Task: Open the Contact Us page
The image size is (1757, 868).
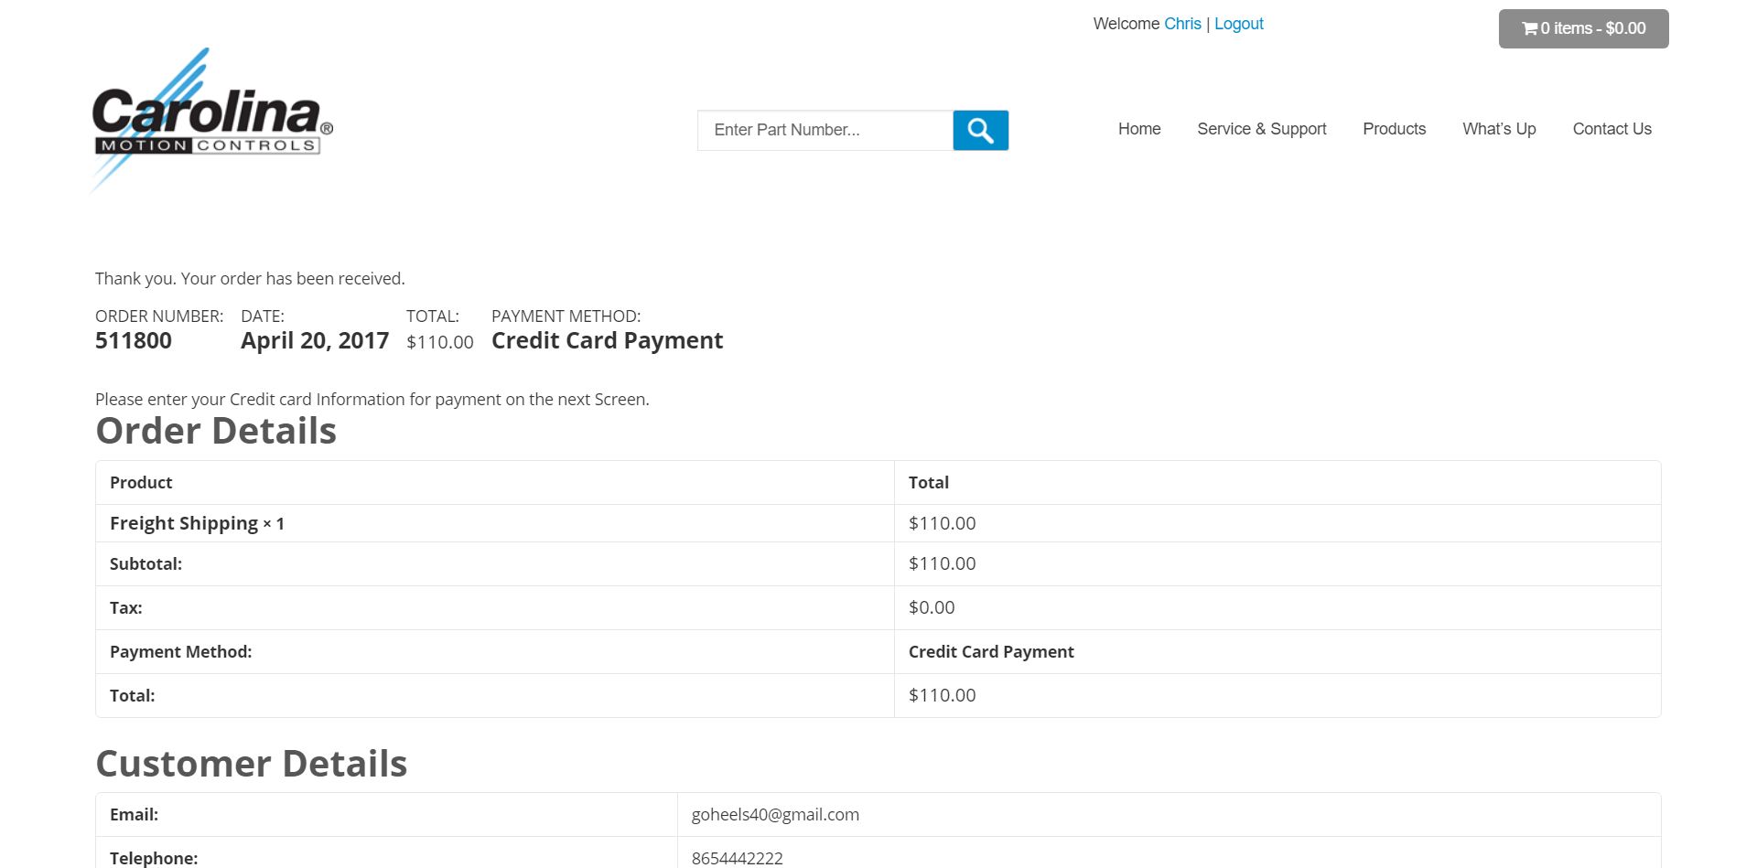Action: click(1611, 129)
